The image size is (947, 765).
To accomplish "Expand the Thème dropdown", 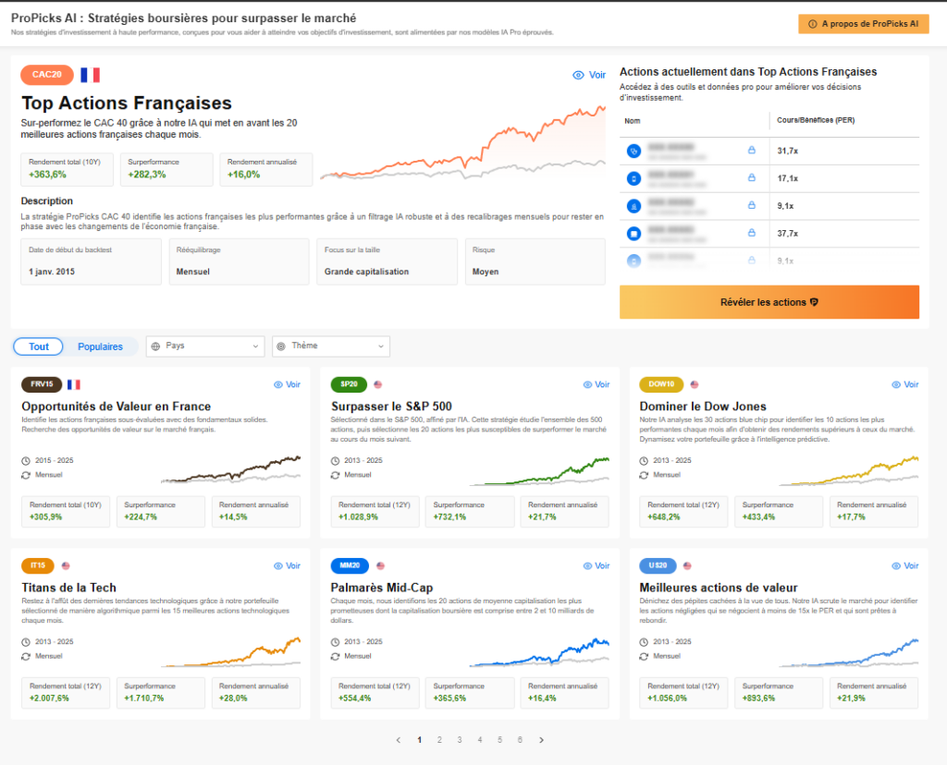I will pyautogui.click(x=331, y=346).
